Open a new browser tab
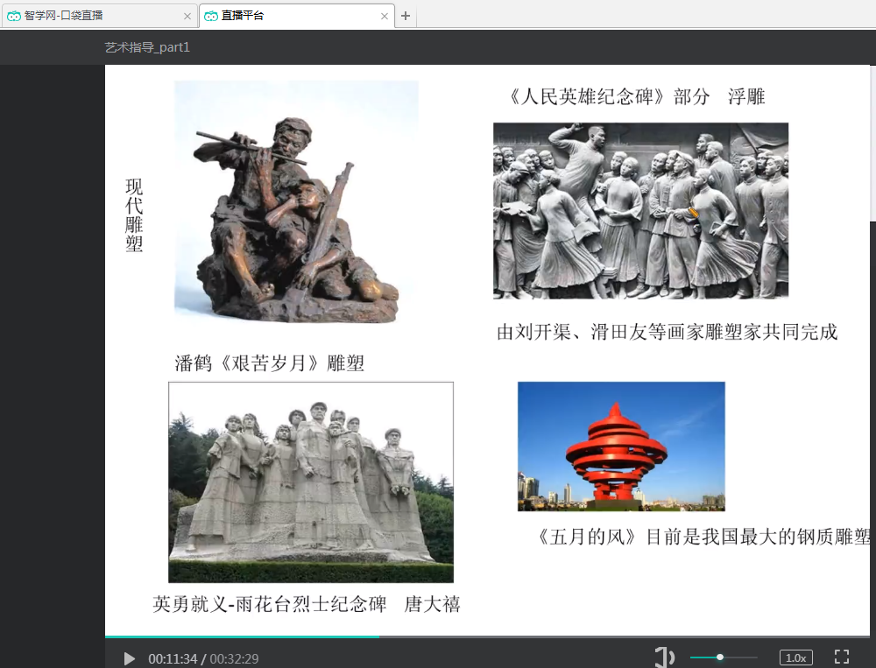 pos(405,16)
